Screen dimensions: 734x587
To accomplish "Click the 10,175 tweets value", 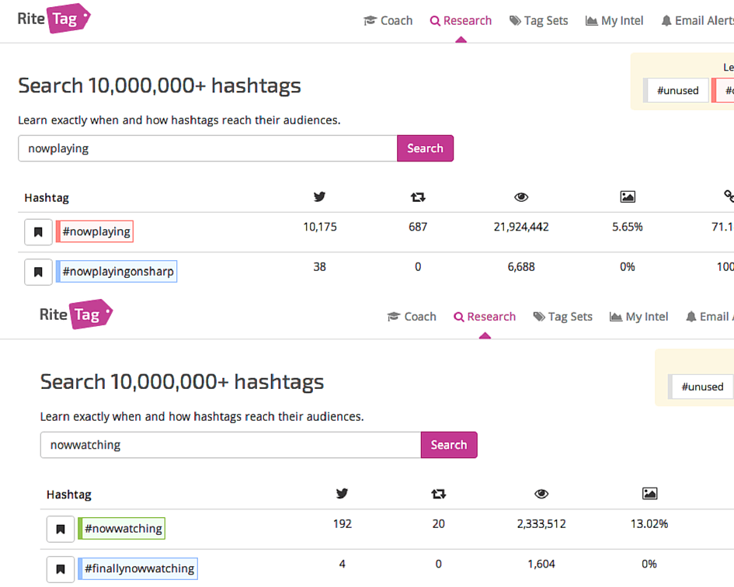I will pyautogui.click(x=320, y=227).
